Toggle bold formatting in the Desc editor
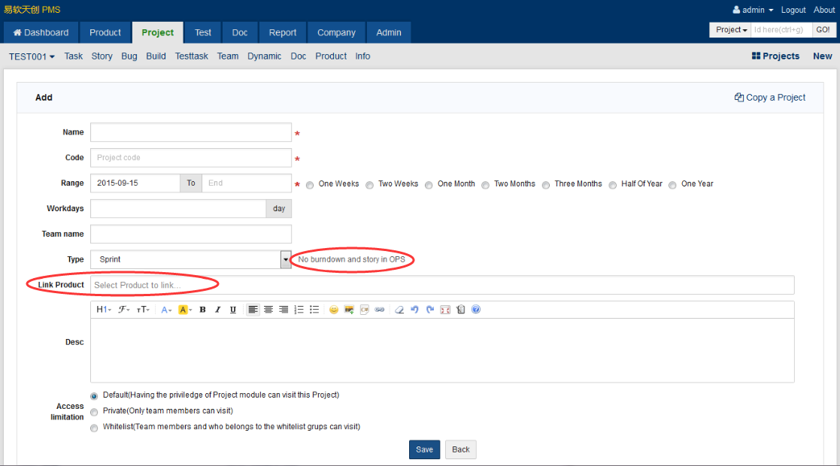The width and height of the screenshot is (840, 466). (202, 310)
